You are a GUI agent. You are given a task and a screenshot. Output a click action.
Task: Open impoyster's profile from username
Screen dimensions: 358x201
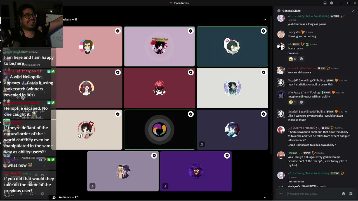coord(294,32)
